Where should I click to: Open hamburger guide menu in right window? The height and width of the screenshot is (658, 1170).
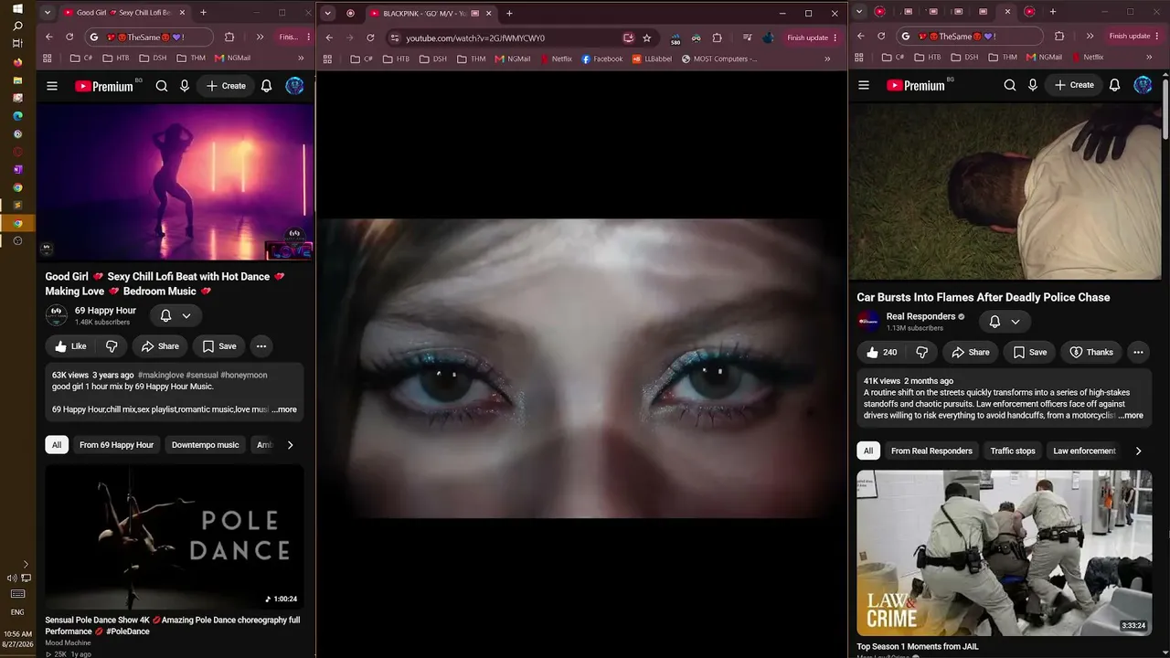pos(864,85)
